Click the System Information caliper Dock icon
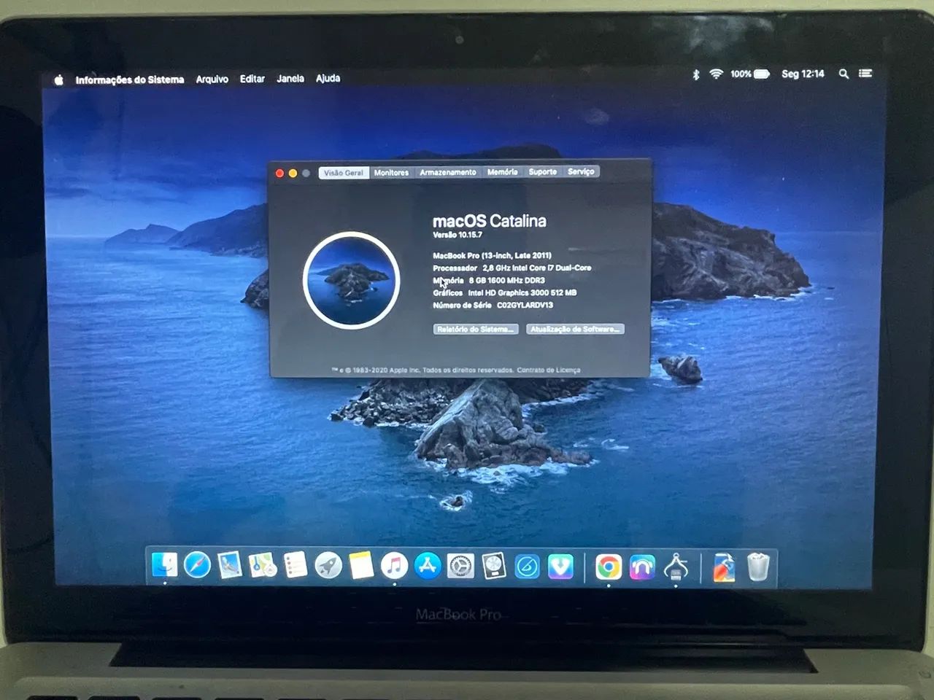 676,567
